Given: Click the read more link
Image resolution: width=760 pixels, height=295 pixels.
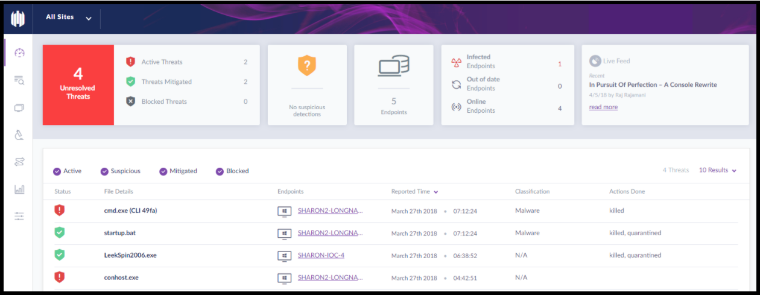Looking at the screenshot, I should click(x=603, y=107).
